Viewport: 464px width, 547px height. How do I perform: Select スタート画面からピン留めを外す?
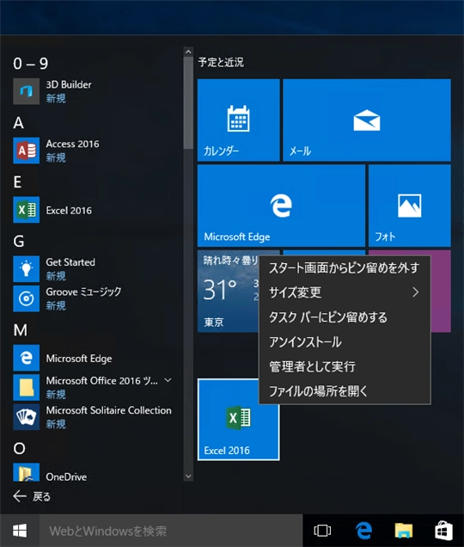(x=345, y=268)
